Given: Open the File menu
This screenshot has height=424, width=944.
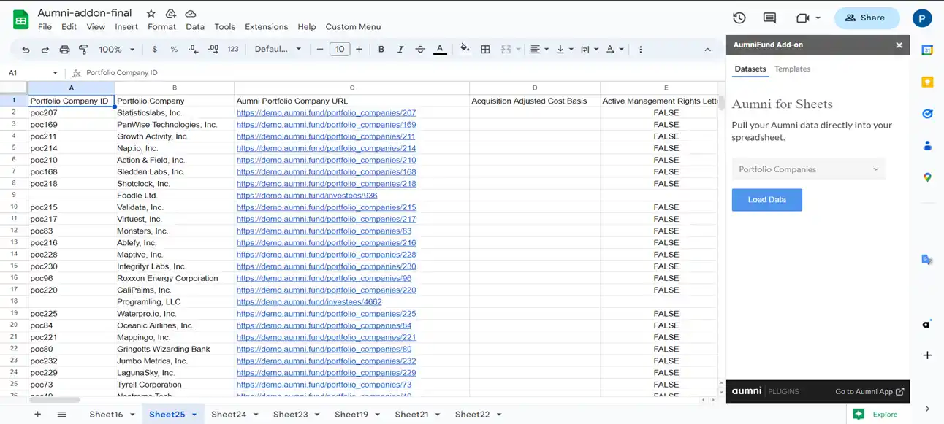Looking at the screenshot, I should (45, 27).
